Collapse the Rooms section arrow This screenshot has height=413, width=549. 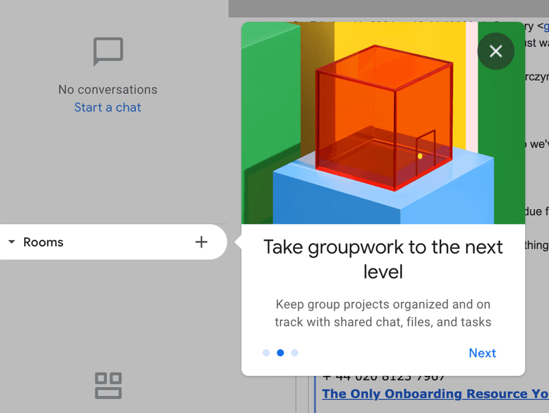12,242
